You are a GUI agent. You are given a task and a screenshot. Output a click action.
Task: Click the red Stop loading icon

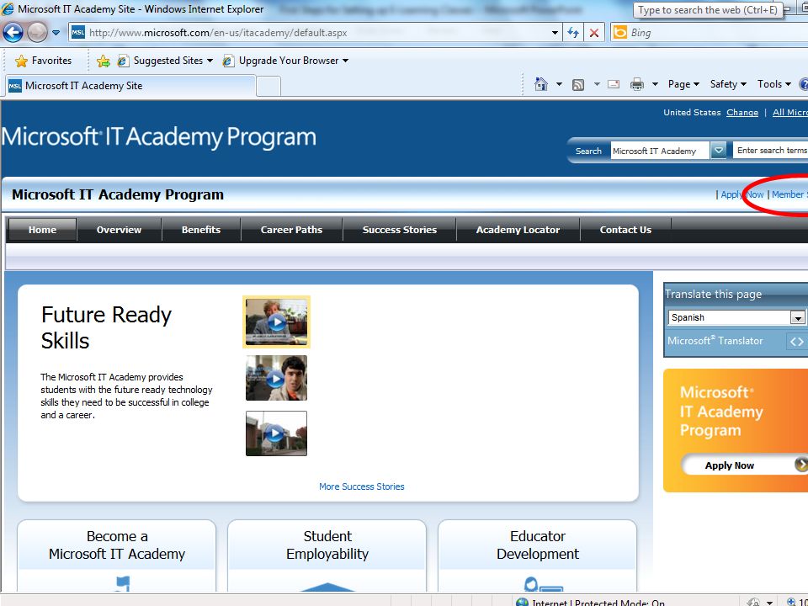[594, 33]
